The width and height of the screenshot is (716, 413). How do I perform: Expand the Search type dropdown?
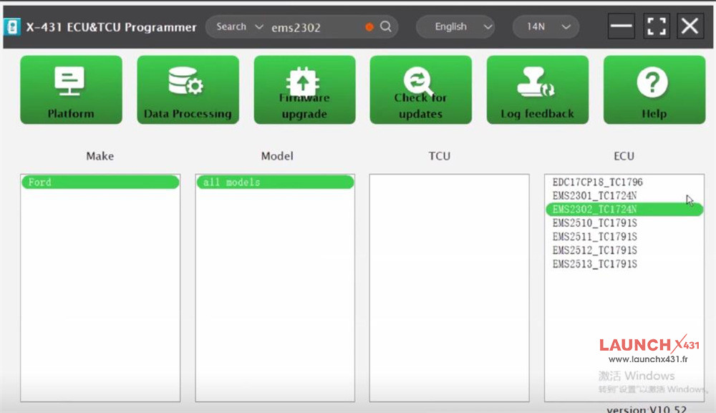(231, 26)
